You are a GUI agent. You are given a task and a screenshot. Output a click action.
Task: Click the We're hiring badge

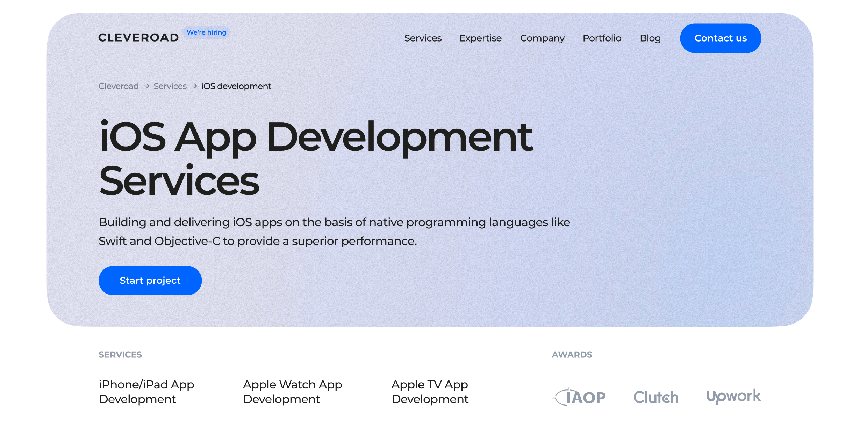tap(207, 32)
